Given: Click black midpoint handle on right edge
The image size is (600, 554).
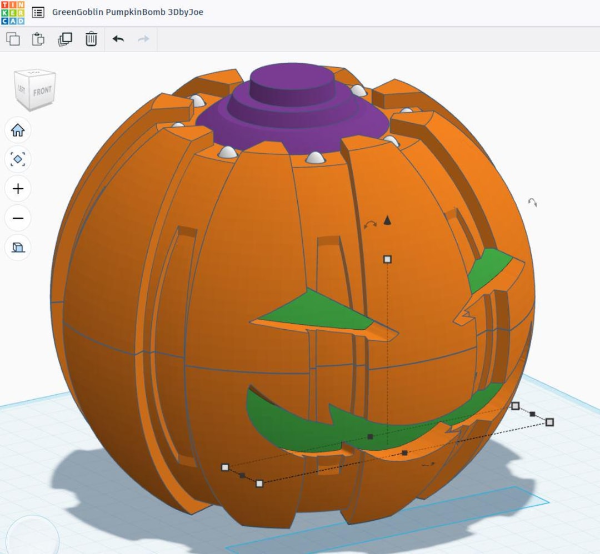Looking at the screenshot, I should pos(532,414).
